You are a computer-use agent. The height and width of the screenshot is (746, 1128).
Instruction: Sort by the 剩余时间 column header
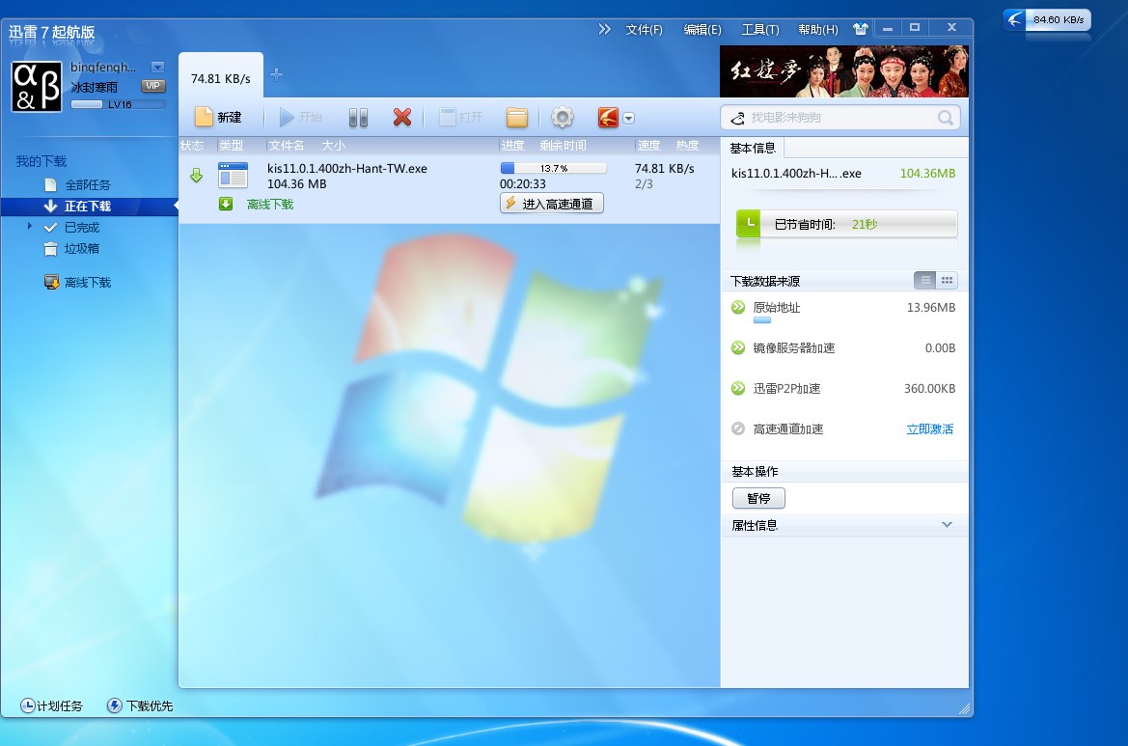563,146
